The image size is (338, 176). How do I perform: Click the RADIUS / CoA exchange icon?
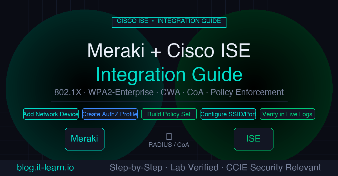[x=169, y=136]
